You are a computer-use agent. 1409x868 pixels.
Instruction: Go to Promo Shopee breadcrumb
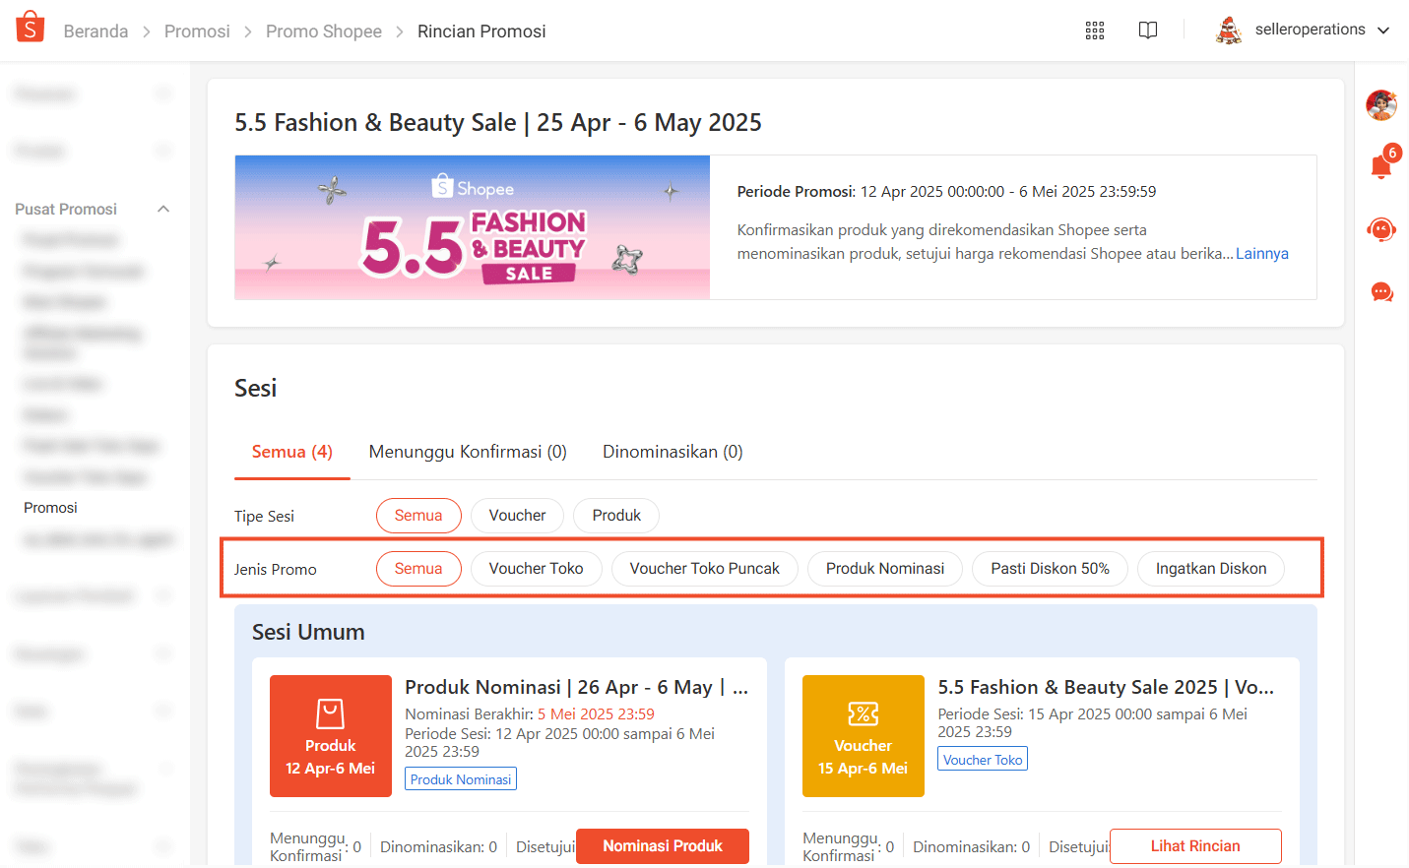coord(324,31)
